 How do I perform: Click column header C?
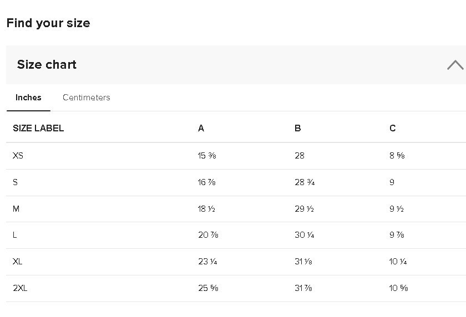pos(393,128)
